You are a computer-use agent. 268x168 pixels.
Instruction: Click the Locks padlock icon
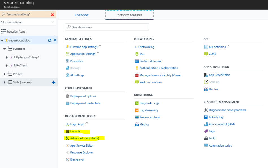206,138
